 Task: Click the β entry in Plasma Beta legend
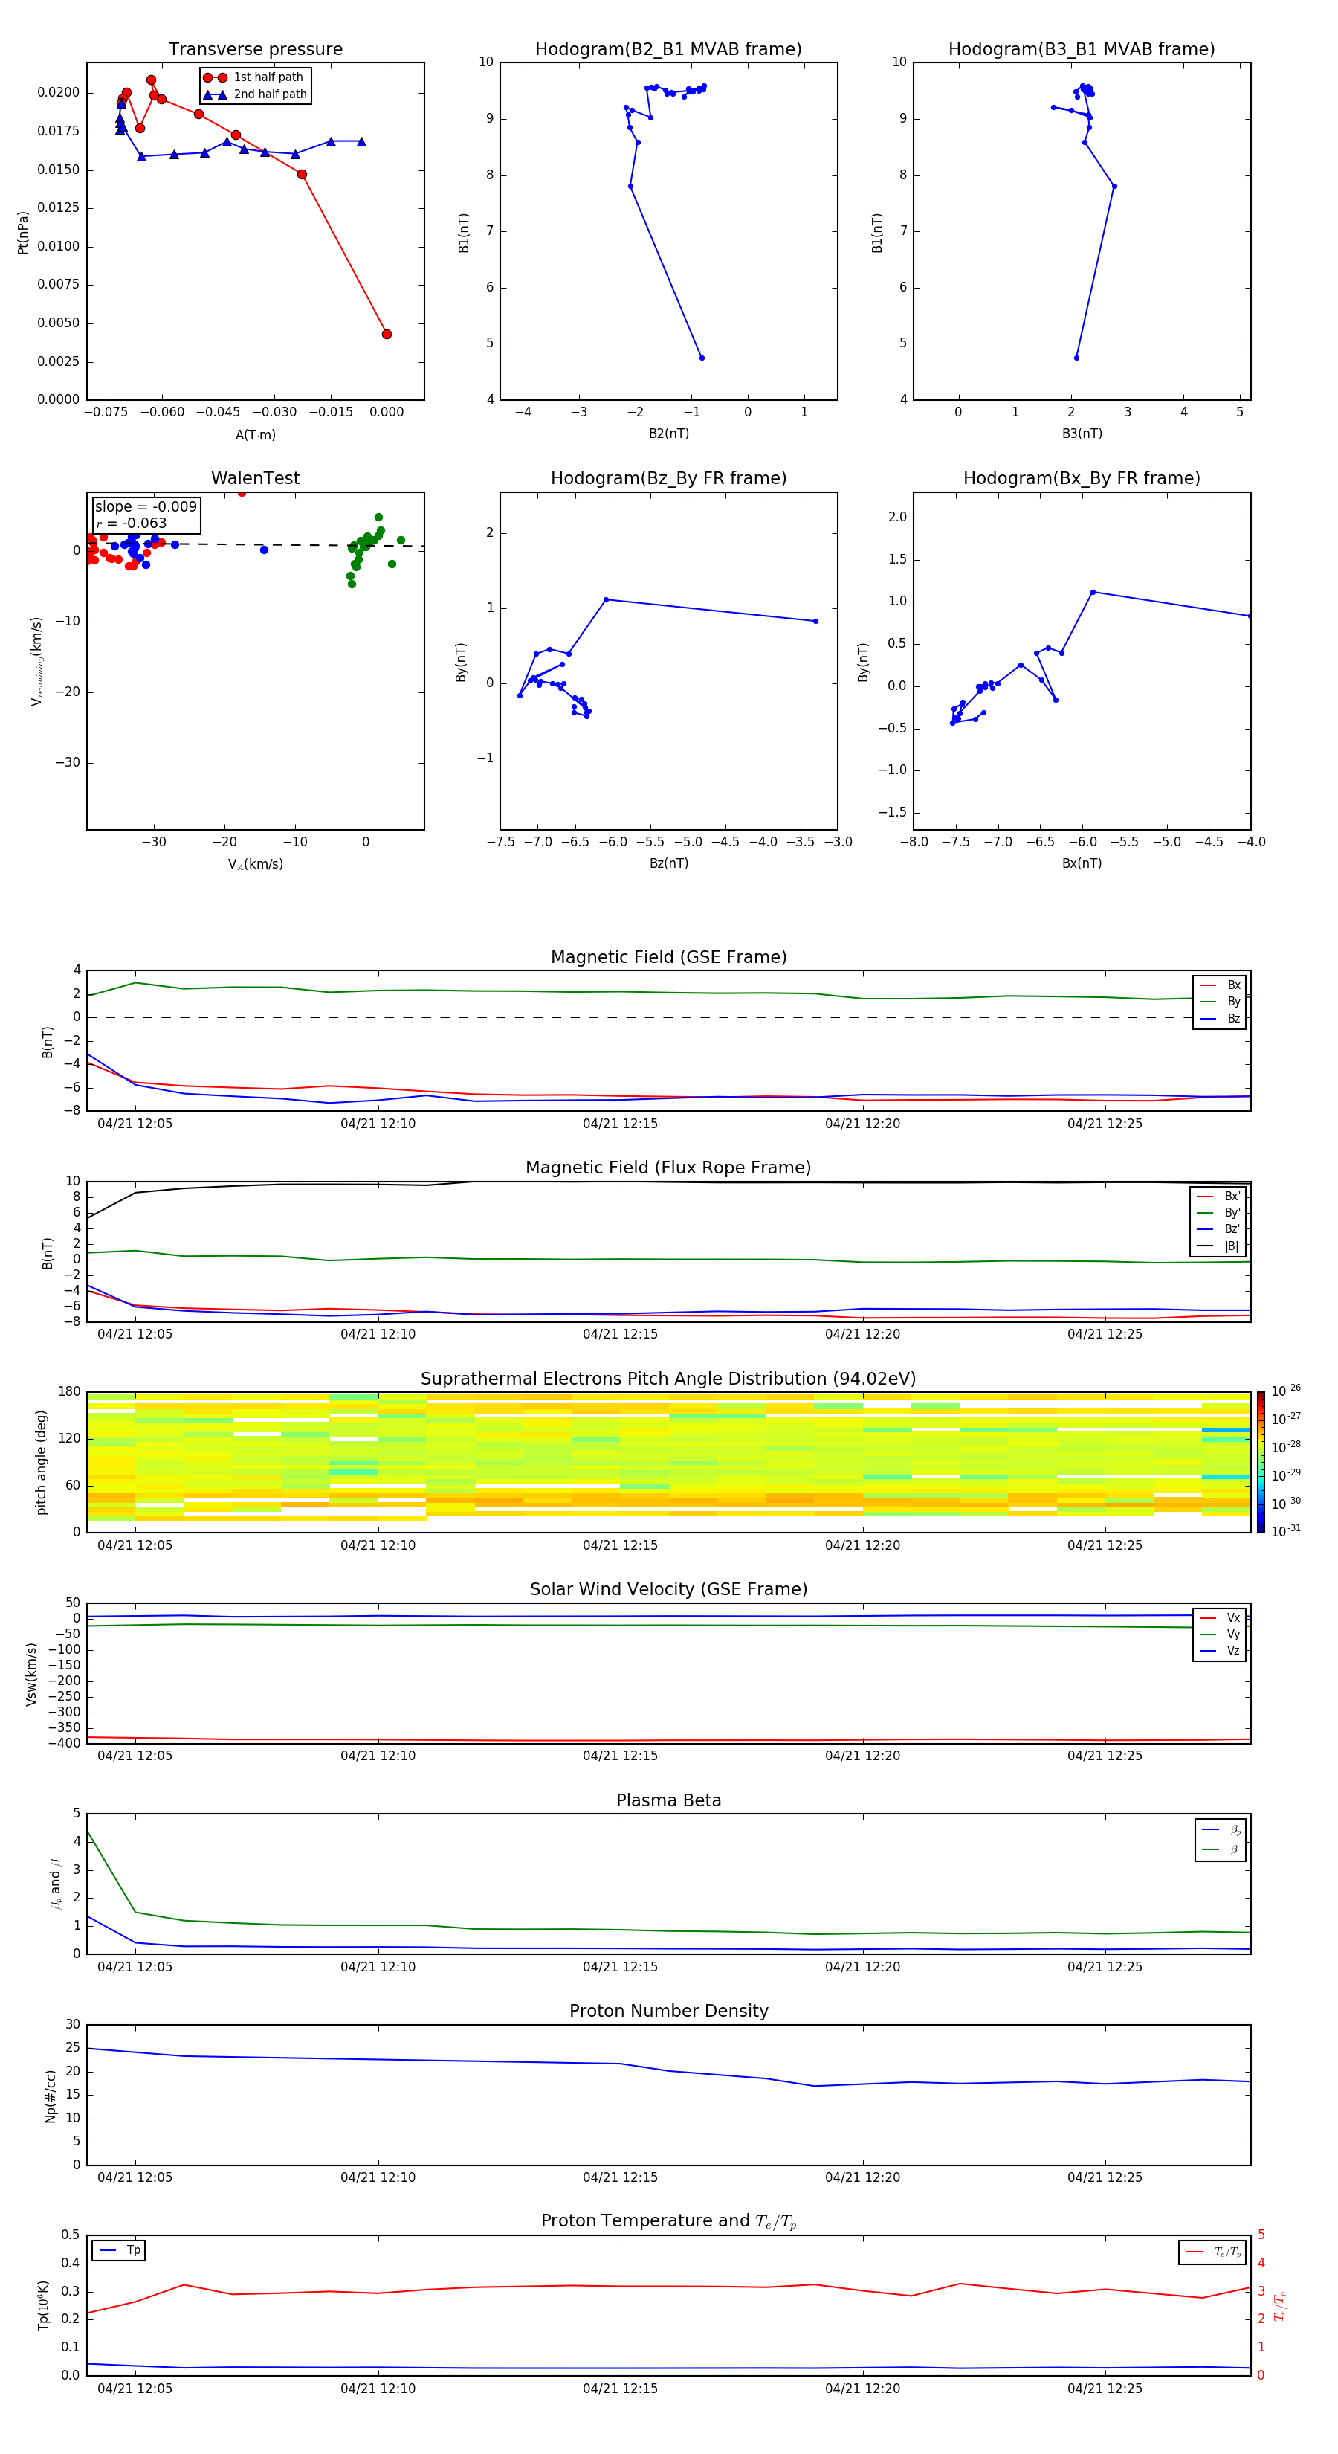pos(1221,1849)
